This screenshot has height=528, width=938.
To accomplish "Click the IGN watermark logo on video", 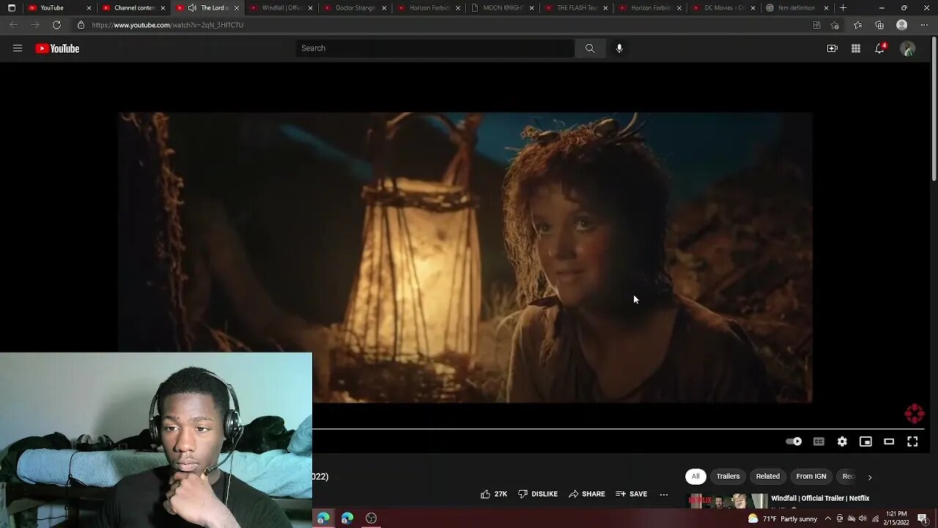I will click(x=915, y=414).
